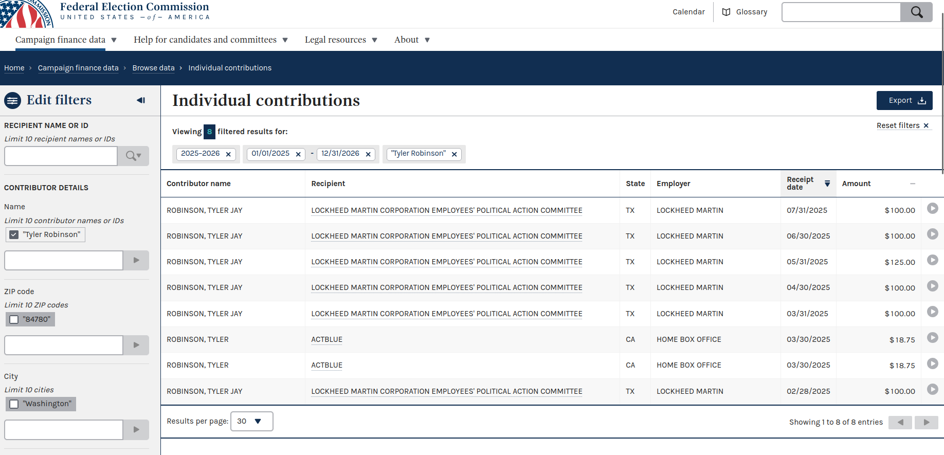
Task: Remove the 01/01/2025 date filter tag
Action: pyautogui.click(x=298, y=154)
